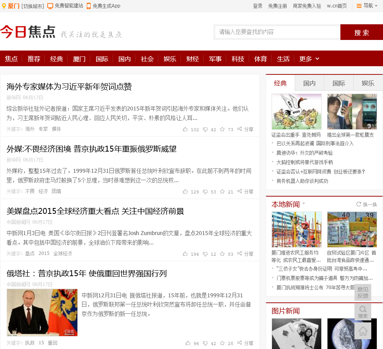Open the 意见反馈 floating button
Image resolution: width=383 pixels, height=349 pixels.
point(363,293)
